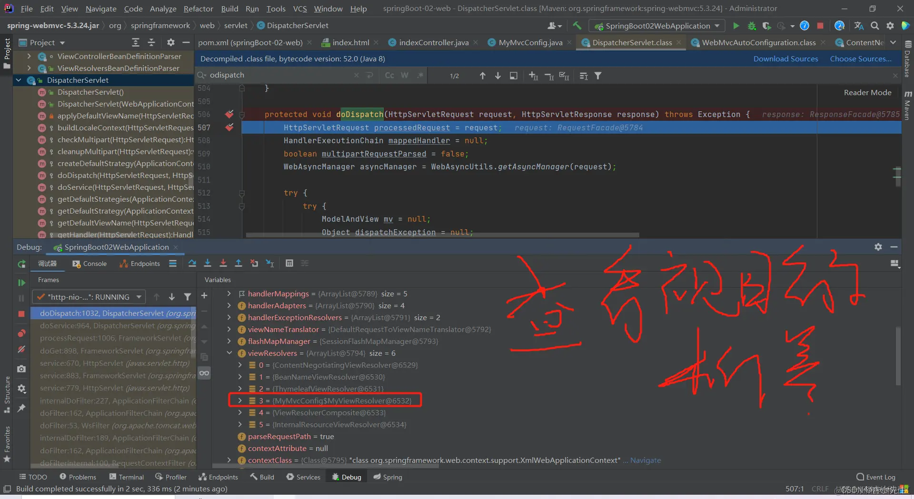Run to cursor in the debugger

point(270,264)
